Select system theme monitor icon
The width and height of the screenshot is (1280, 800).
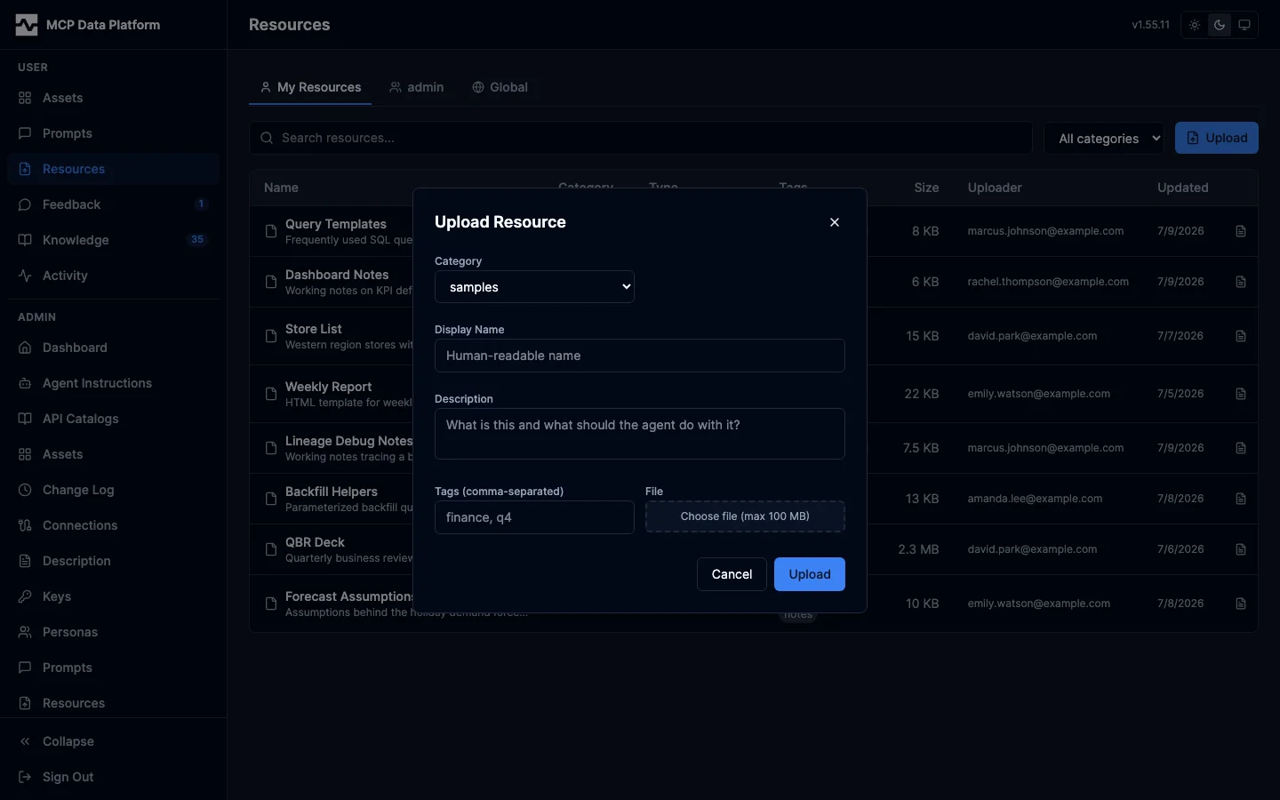coord(1244,25)
